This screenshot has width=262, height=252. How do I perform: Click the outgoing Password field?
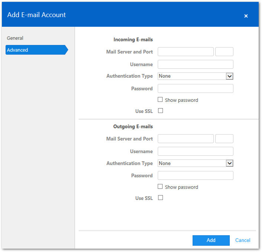pos(195,175)
